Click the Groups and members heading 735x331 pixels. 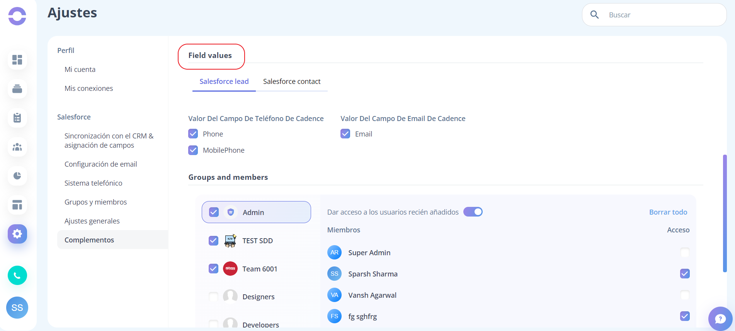coord(228,177)
